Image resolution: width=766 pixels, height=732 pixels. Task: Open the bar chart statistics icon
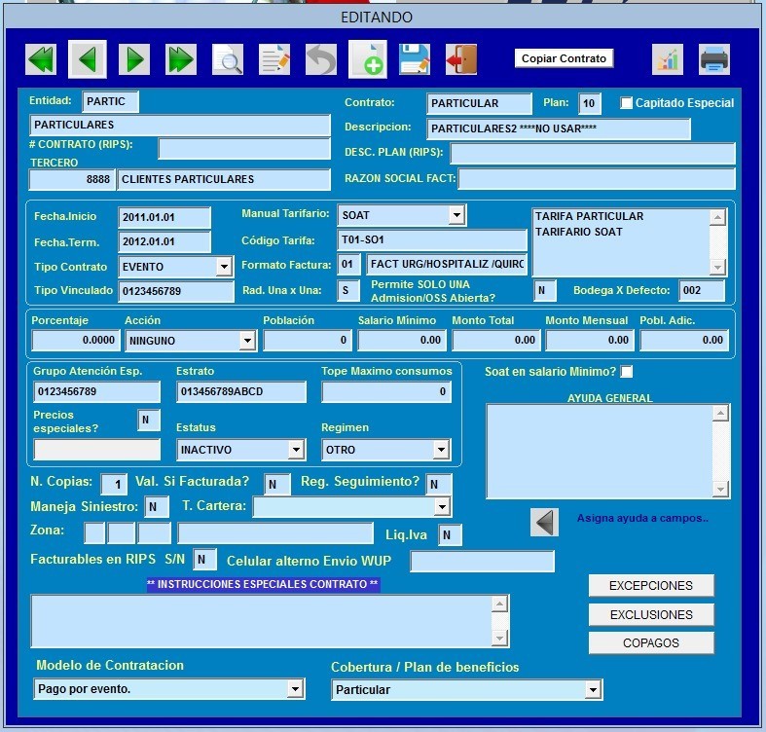tap(668, 59)
